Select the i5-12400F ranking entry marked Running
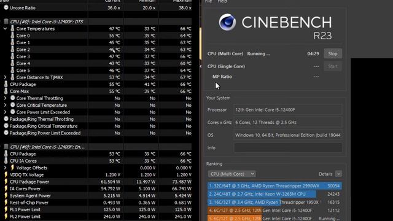 [274, 219]
